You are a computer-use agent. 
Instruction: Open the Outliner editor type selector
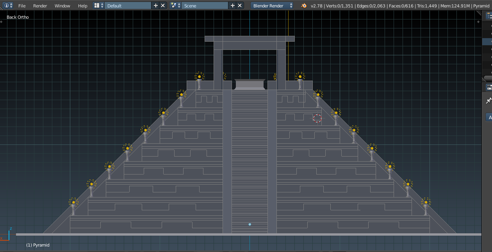click(x=488, y=16)
